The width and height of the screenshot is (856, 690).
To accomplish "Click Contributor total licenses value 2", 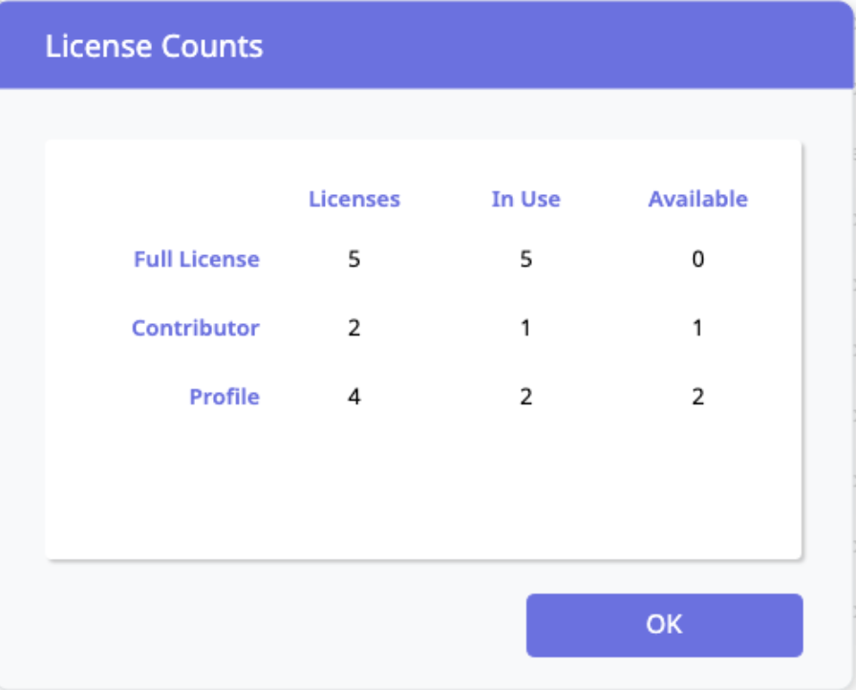I will click(354, 328).
